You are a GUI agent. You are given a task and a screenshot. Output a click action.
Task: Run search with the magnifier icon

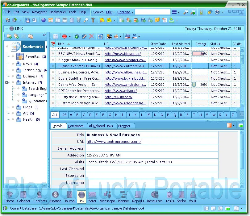(185, 12)
